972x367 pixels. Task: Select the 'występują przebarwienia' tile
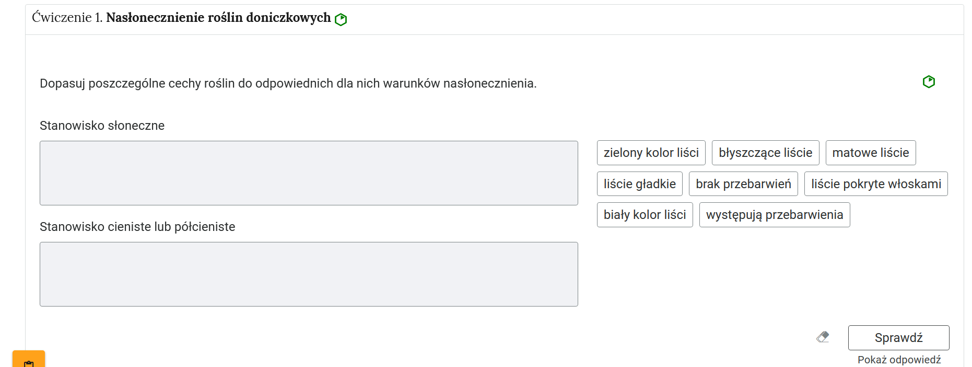775,215
